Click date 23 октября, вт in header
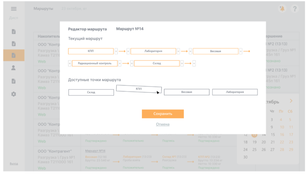Screen dimensions: 308x175 [74, 9]
